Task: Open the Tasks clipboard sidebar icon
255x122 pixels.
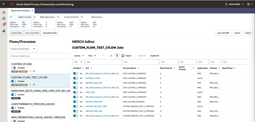Action: point(4,19)
